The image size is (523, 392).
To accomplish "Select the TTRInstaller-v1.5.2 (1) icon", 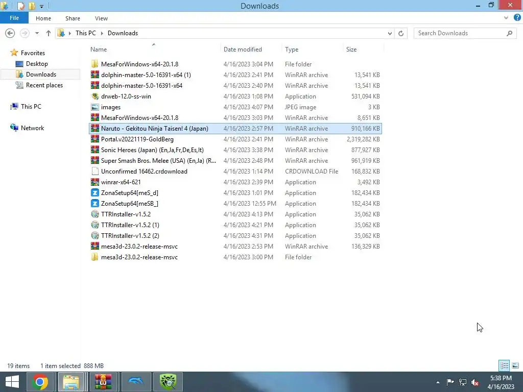I will (94, 225).
